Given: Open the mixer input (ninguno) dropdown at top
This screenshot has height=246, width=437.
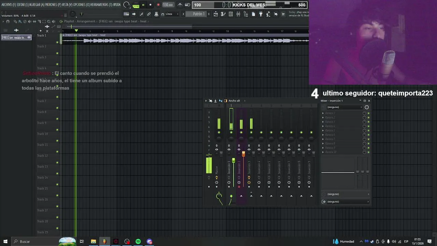Looking at the screenshot, I should click(x=344, y=107).
